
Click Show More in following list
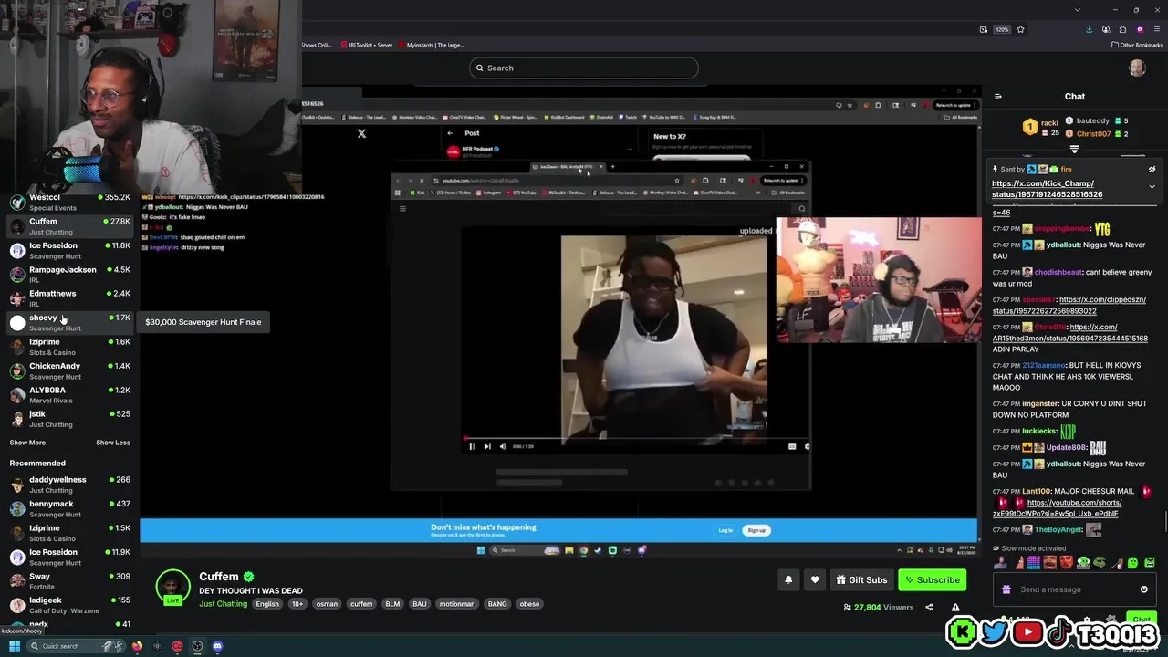[27, 443]
